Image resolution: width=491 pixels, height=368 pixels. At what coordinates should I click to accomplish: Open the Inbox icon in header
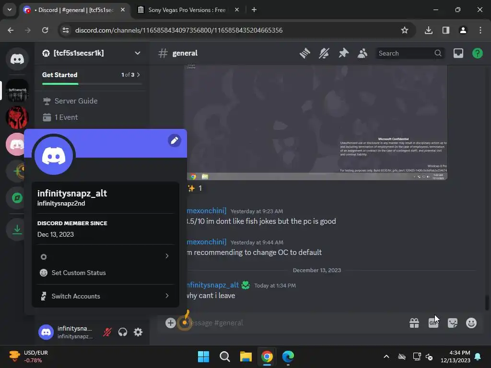(458, 53)
